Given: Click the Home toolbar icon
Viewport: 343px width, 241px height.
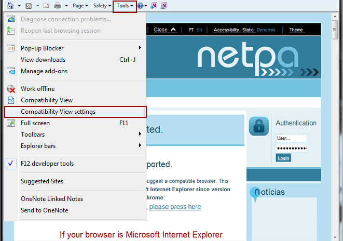Looking at the screenshot, I should [x=10, y=6].
